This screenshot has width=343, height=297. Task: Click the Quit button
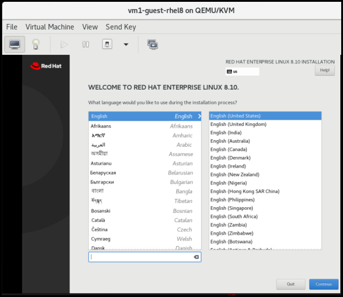pos(290,284)
